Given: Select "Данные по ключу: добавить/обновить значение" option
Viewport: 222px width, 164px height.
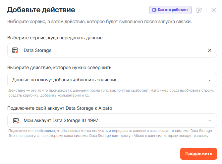Looking at the screenshot, I should tap(65, 80).
